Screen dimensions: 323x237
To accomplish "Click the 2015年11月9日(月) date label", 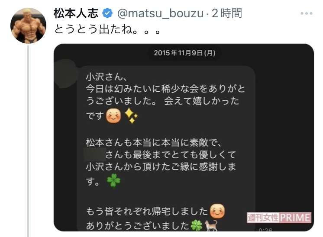I will click(184, 53).
